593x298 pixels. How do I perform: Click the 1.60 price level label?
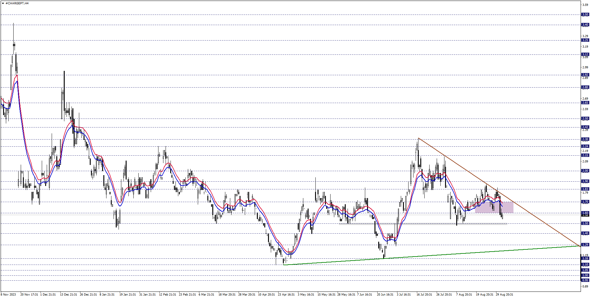[x=585, y=213]
